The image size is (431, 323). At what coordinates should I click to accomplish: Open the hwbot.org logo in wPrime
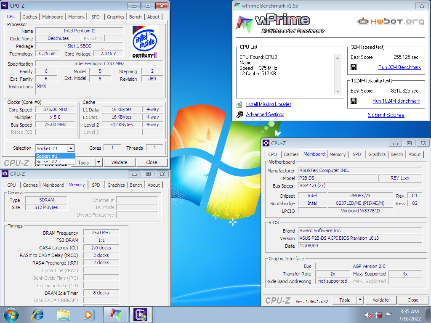click(391, 21)
